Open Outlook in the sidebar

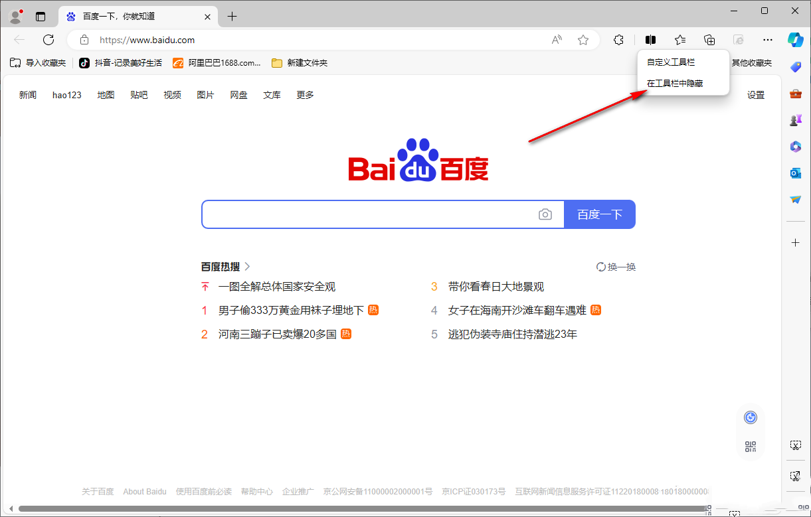pyautogui.click(x=796, y=173)
